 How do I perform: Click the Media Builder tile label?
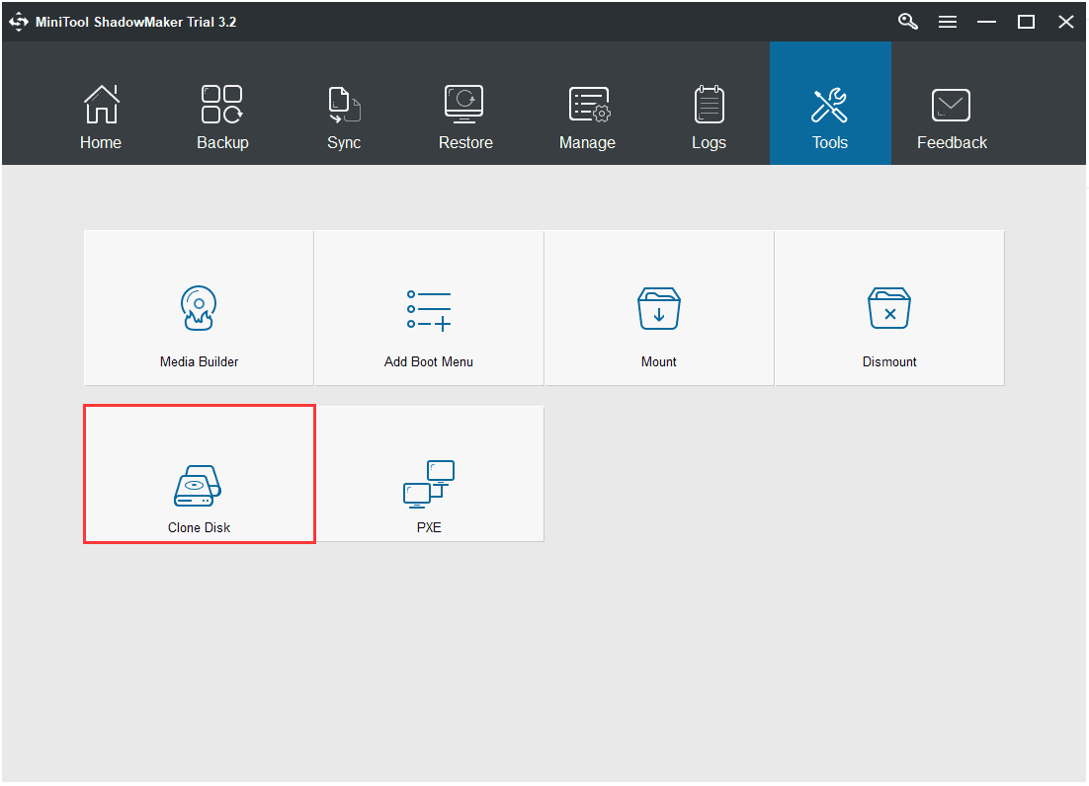point(198,361)
